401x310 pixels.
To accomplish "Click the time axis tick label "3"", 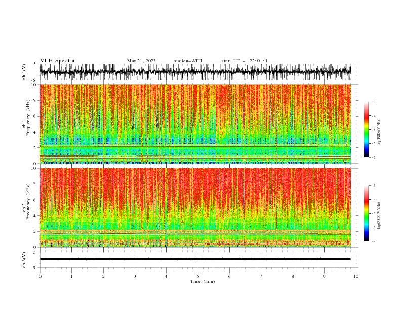I will coord(135,276).
